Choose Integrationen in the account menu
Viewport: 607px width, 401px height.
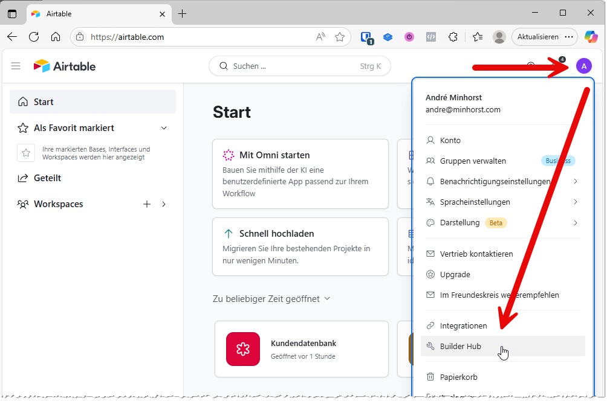[x=463, y=326]
